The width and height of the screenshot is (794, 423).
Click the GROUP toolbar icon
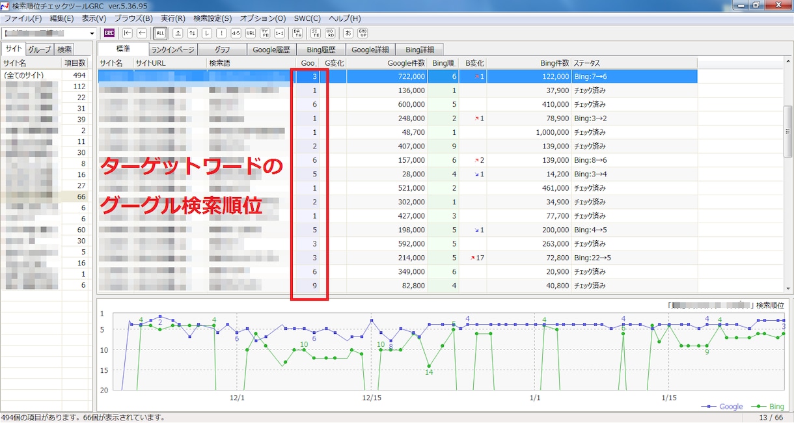click(363, 33)
